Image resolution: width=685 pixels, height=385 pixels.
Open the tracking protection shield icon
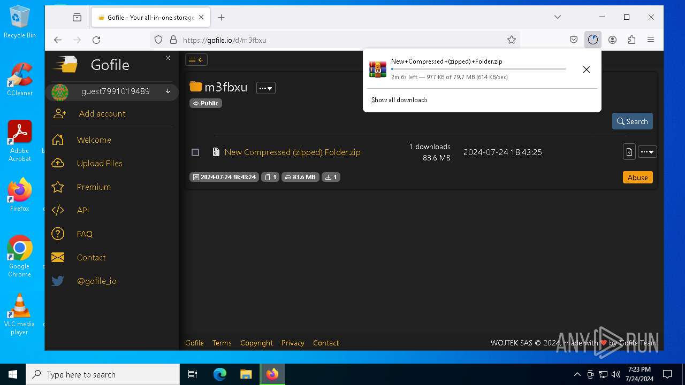(158, 40)
